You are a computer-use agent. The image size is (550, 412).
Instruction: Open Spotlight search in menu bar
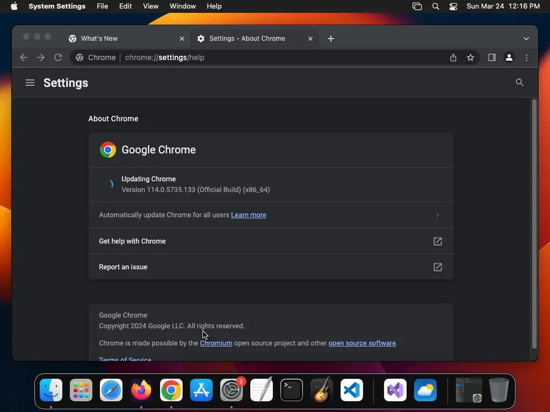tap(435, 6)
